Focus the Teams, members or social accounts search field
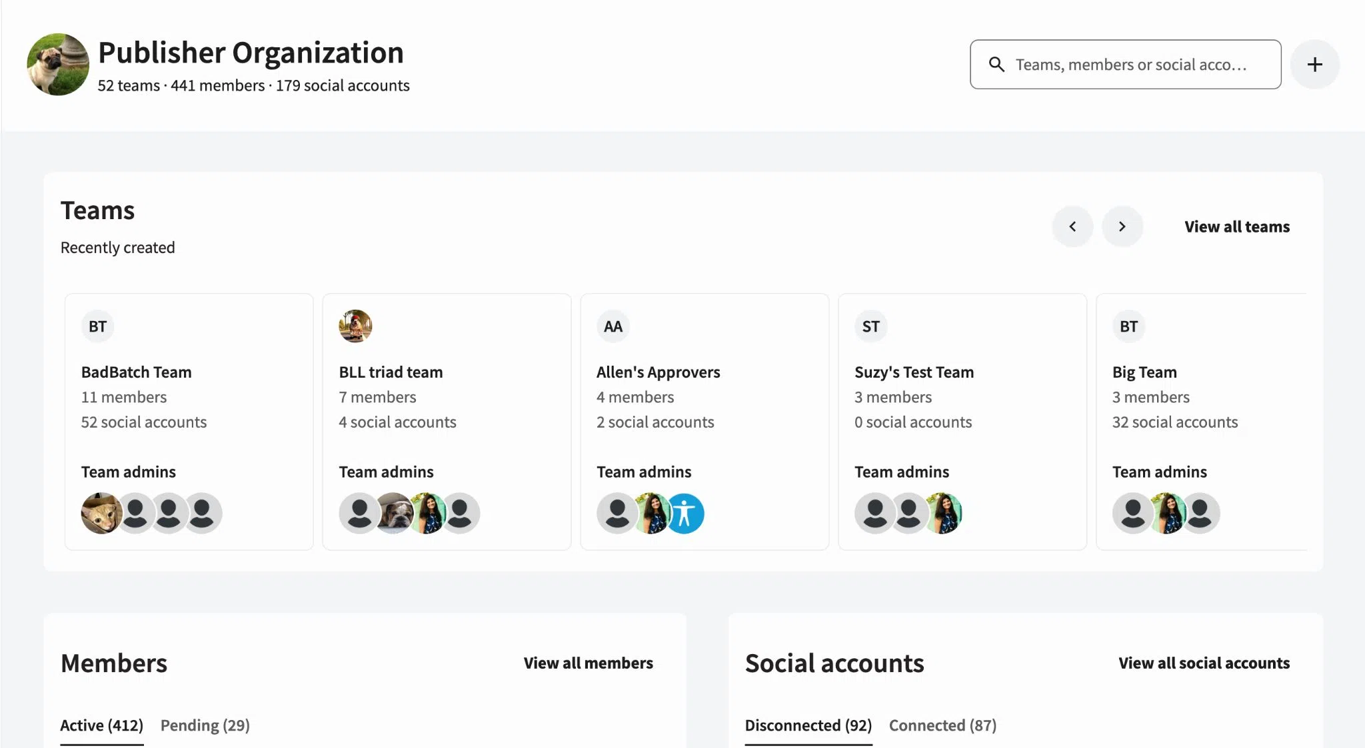This screenshot has height=748, width=1365. (1126, 65)
